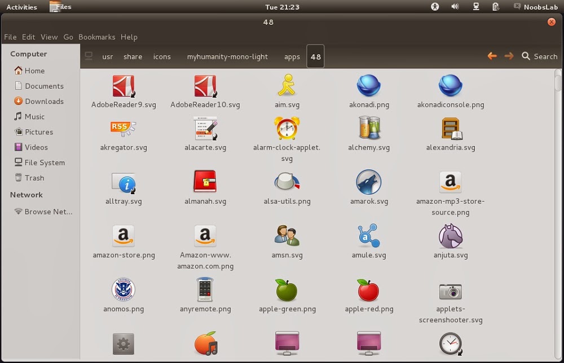Click the amazon-store.png icon
Viewport: 564px width, 363px height.
[x=124, y=236]
